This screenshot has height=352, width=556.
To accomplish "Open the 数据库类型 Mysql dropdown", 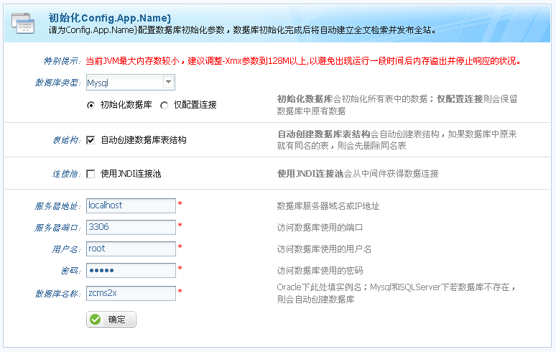I will click(169, 83).
